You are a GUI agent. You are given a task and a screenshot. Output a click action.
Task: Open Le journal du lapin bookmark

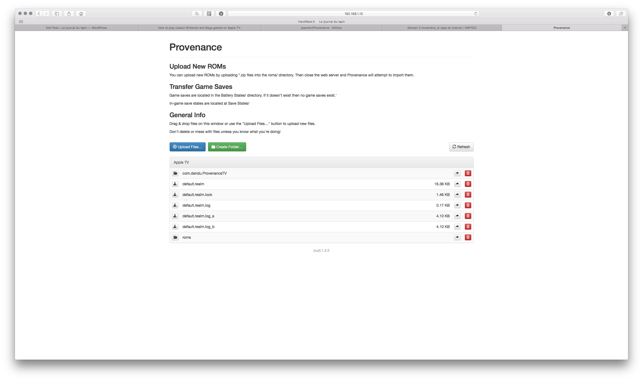[x=332, y=22]
